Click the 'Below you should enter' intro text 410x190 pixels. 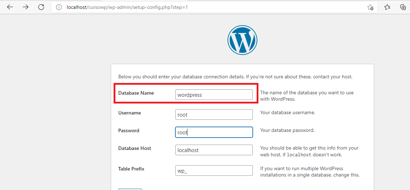pyautogui.click(x=235, y=77)
